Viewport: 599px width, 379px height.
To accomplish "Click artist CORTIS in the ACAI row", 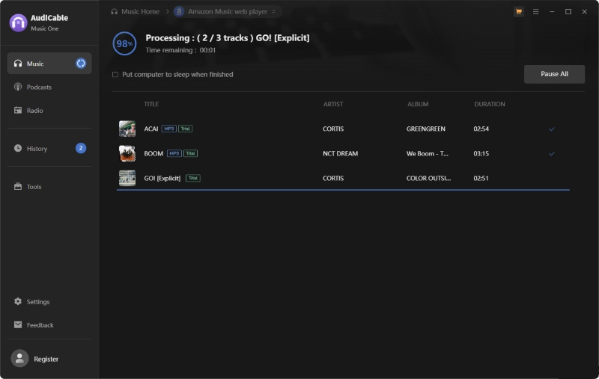I will pyautogui.click(x=333, y=129).
